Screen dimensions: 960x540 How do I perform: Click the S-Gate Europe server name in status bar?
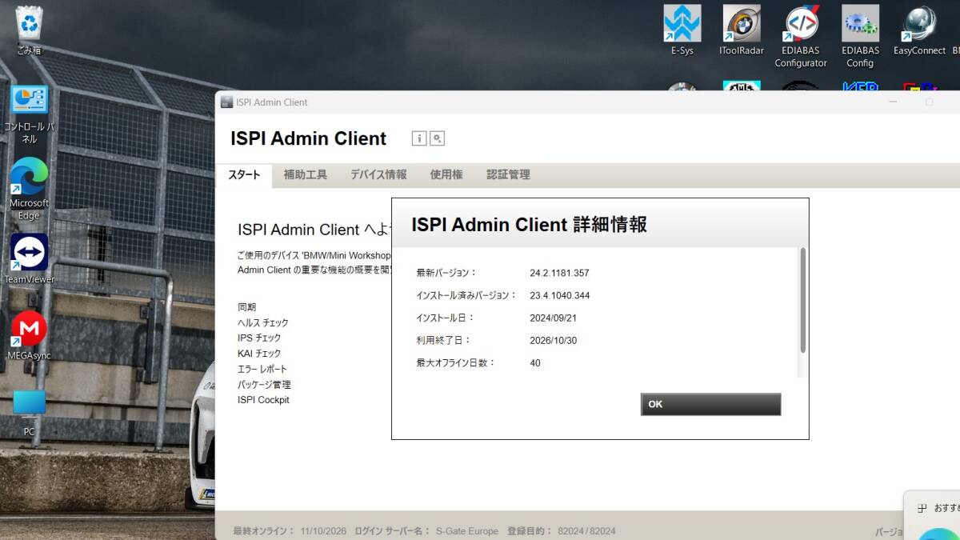pos(466,531)
